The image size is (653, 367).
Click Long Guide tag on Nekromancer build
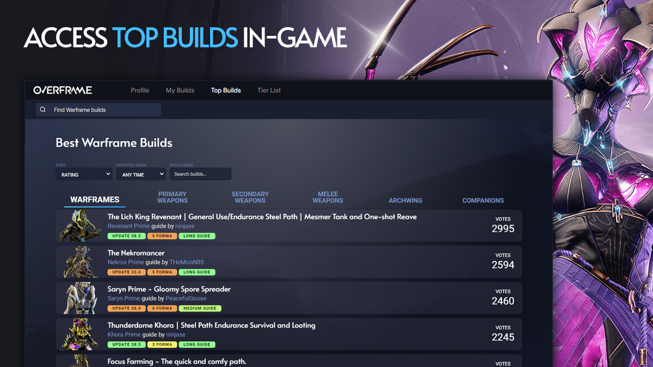tap(197, 272)
